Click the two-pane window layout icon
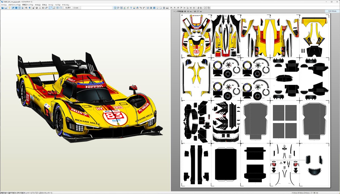340x194 pixels. tap(58, 8)
